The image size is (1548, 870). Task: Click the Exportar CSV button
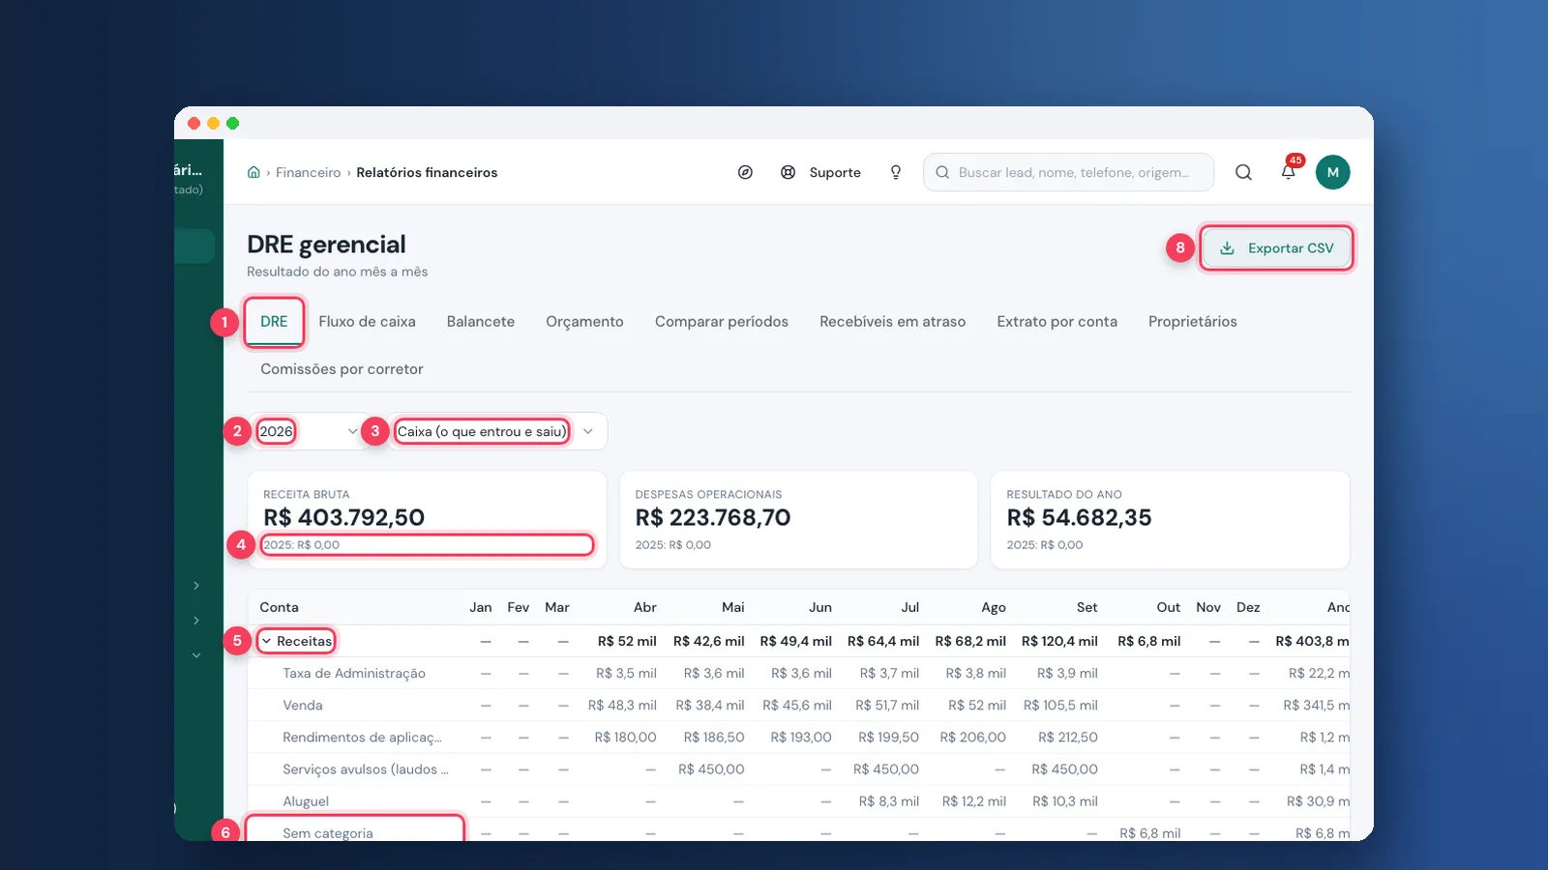coord(1276,247)
